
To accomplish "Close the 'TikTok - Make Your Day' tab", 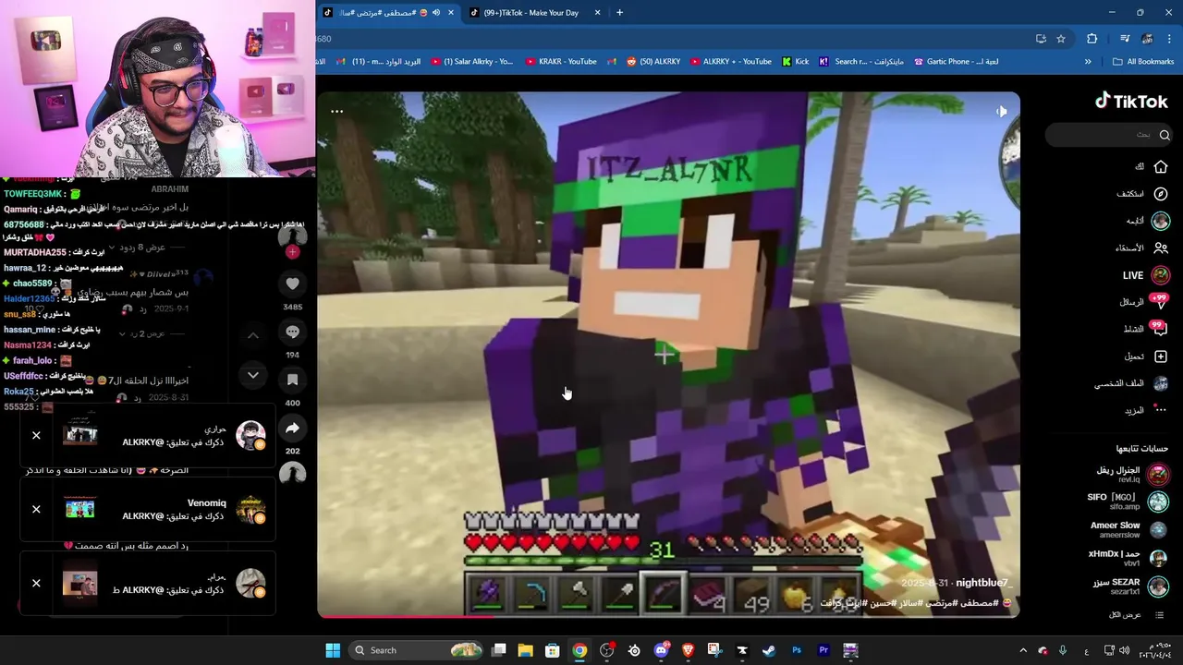I will tap(597, 13).
